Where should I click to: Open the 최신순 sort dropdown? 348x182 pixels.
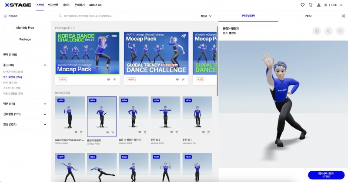[x=206, y=16]
